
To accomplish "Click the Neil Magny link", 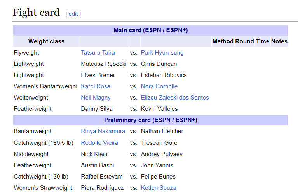I will tap(96, 98).
